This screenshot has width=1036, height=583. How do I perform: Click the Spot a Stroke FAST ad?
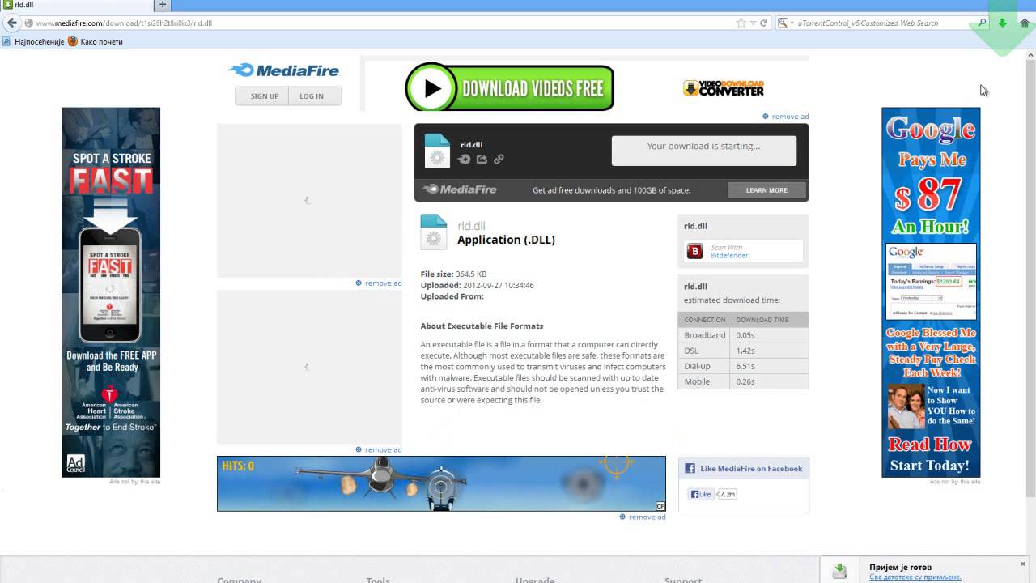coord(111,292)
